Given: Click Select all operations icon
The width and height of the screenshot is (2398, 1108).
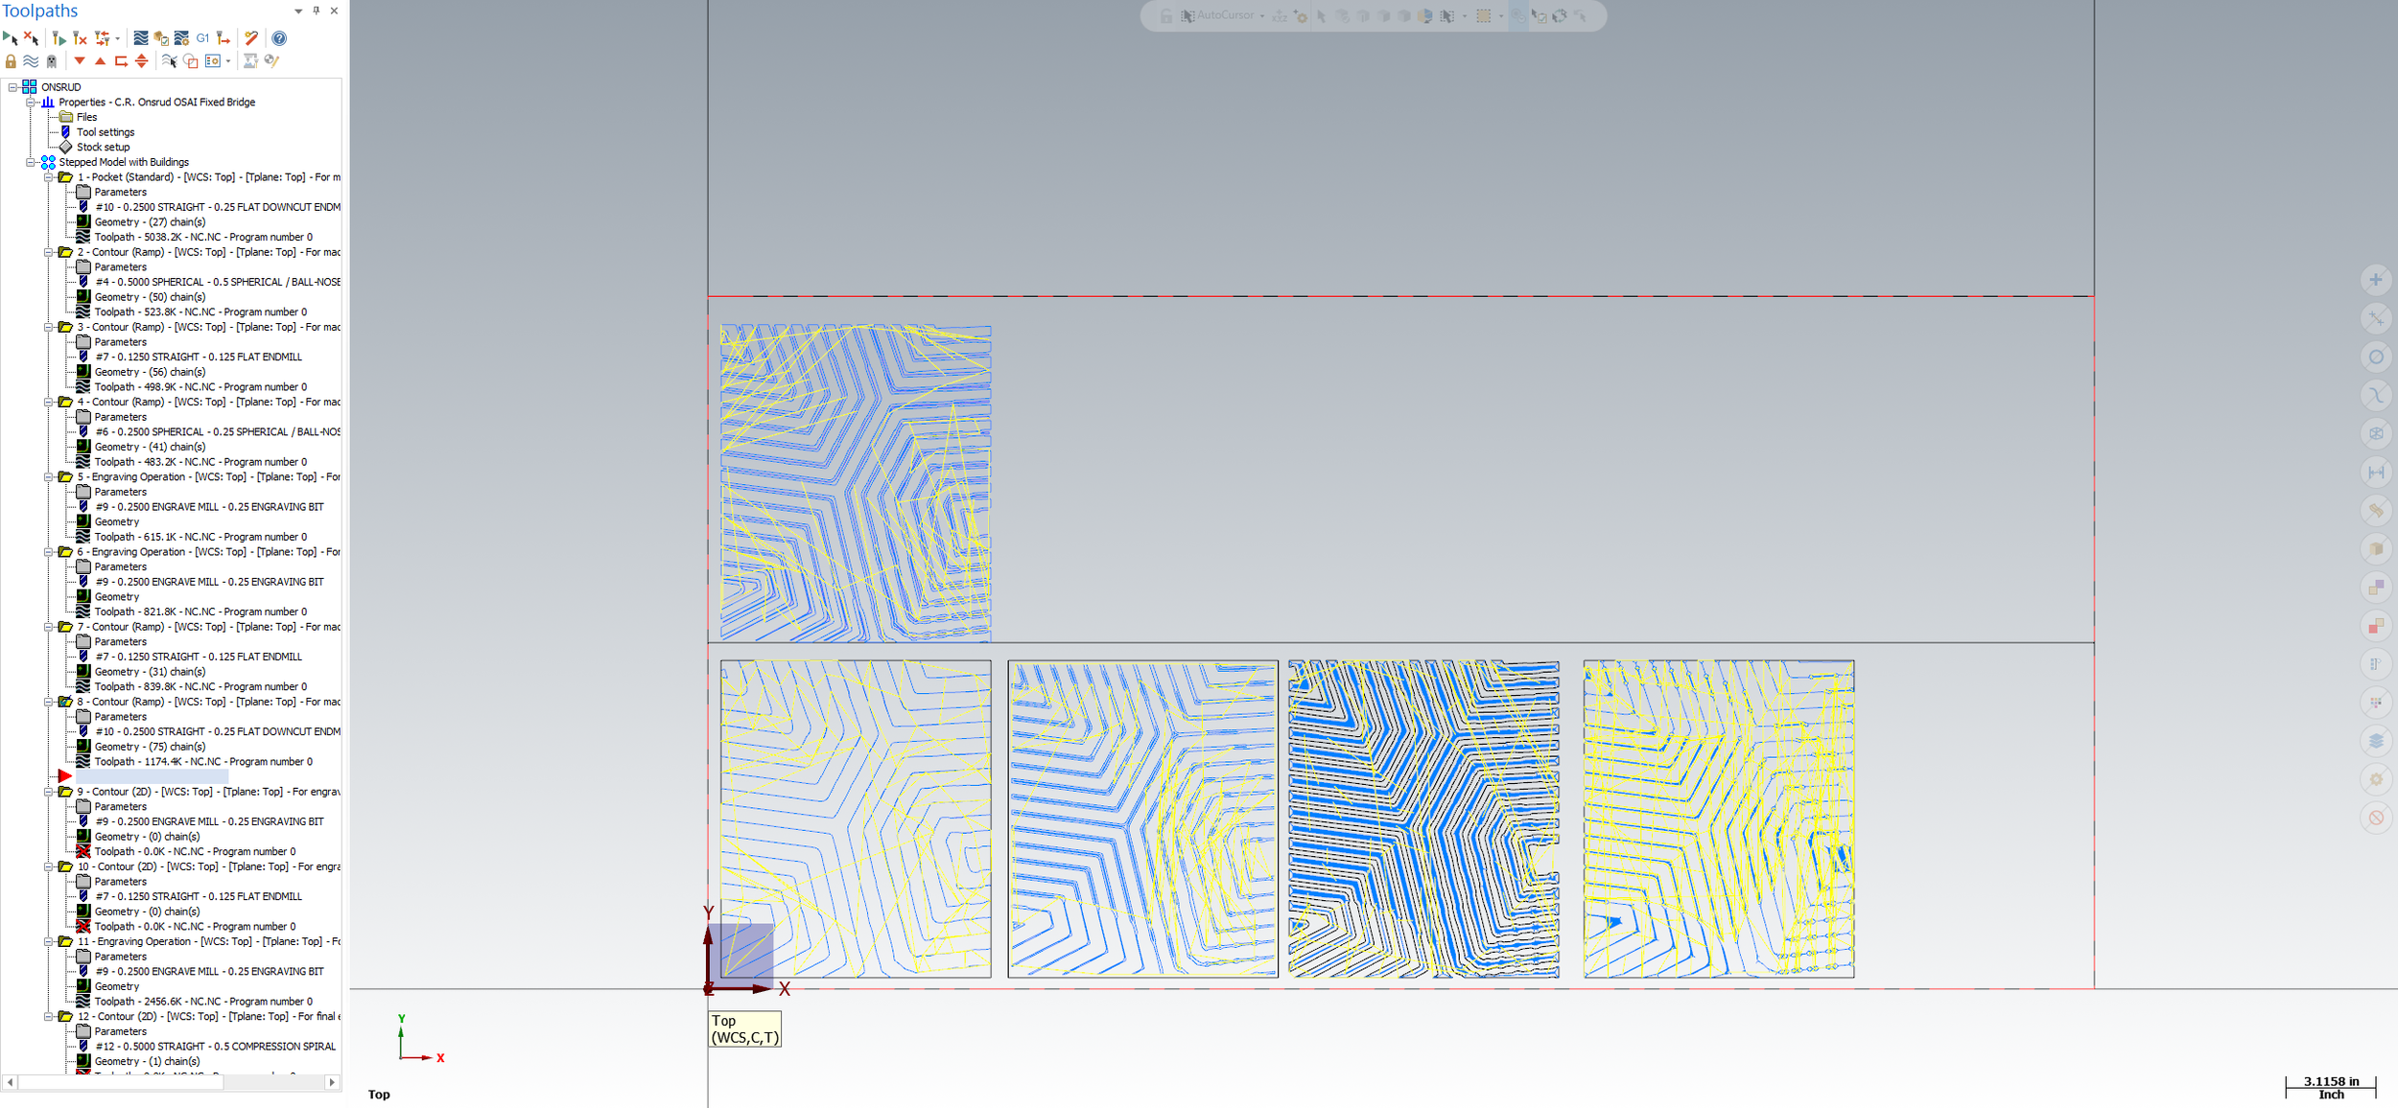Looking at the screenshot, I should pyautogui.click(x=11, y=38).
